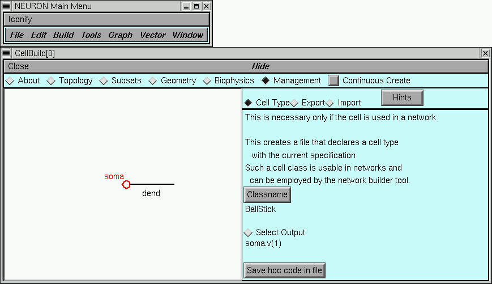The width and height of the screenshot is (492, 284).
Task: Select the Biophysics radio button
Action: click(x=207, y=81)
